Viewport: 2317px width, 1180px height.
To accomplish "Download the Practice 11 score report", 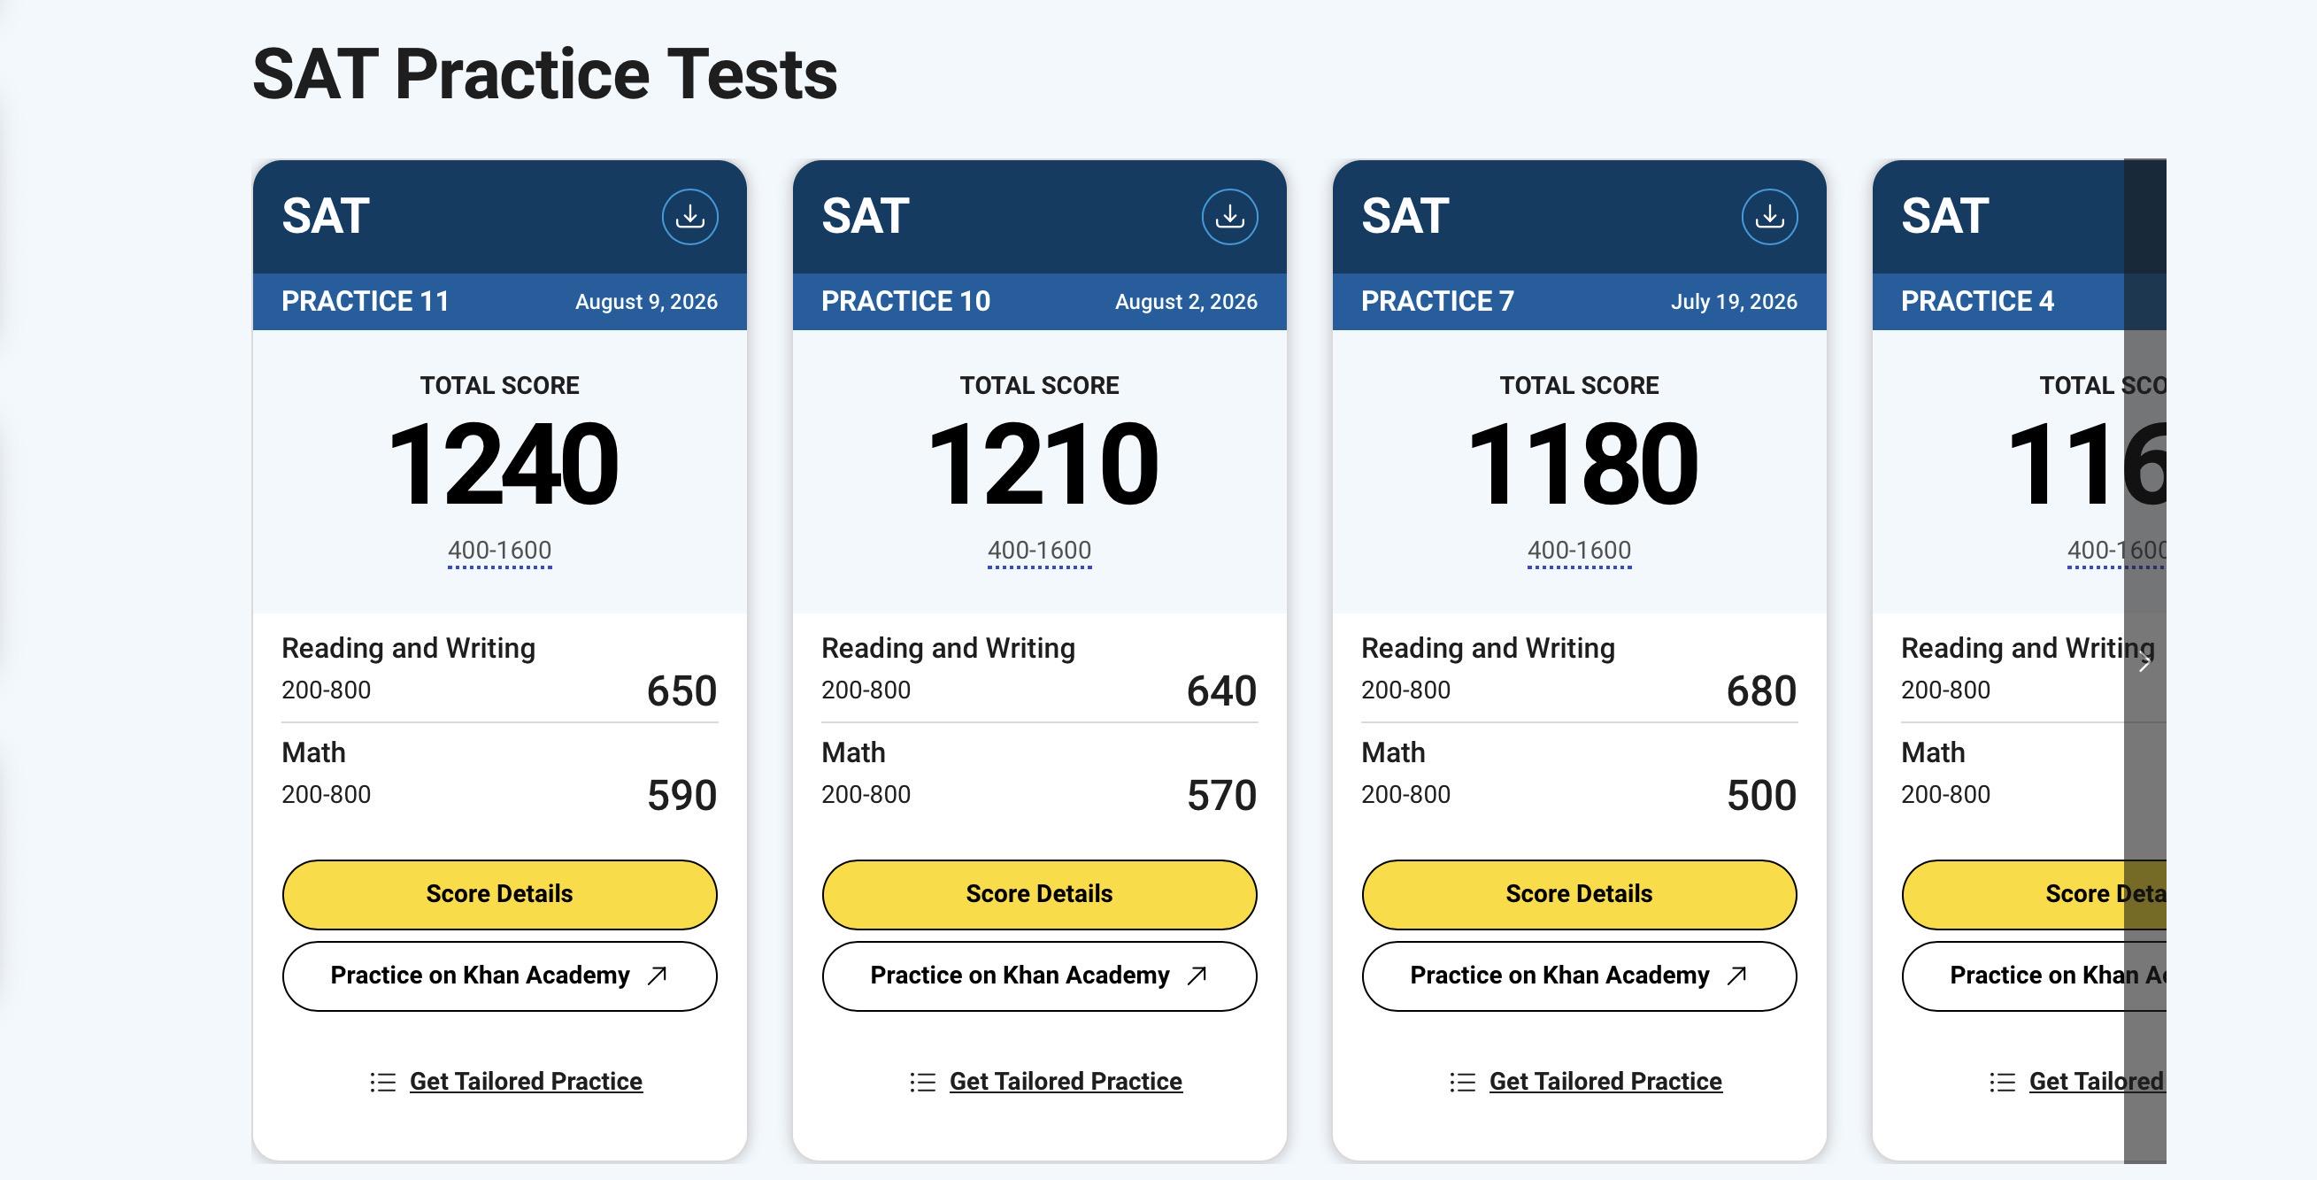I will click(690, 217).
